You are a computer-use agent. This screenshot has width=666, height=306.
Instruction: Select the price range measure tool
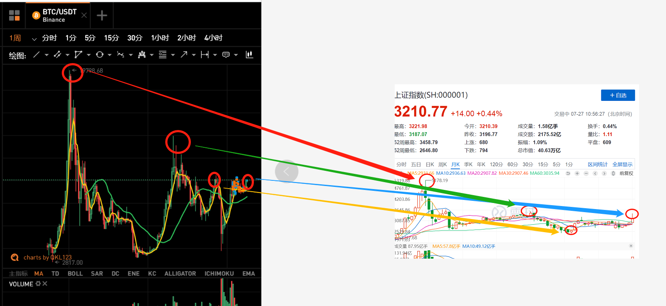[x=205, y=55]
